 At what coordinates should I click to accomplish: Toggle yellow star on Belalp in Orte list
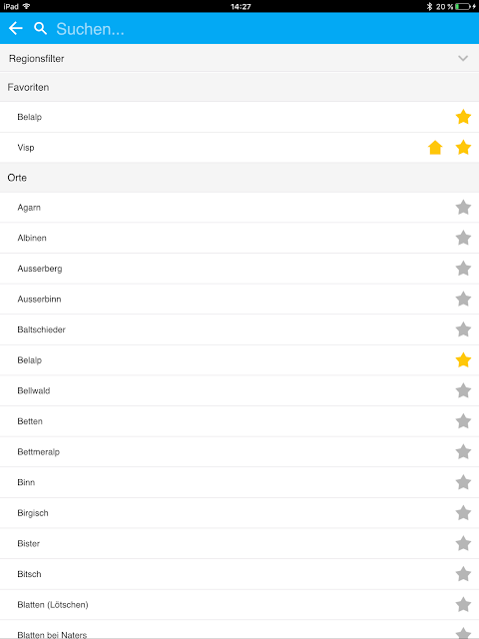click(x=463, y=360)
